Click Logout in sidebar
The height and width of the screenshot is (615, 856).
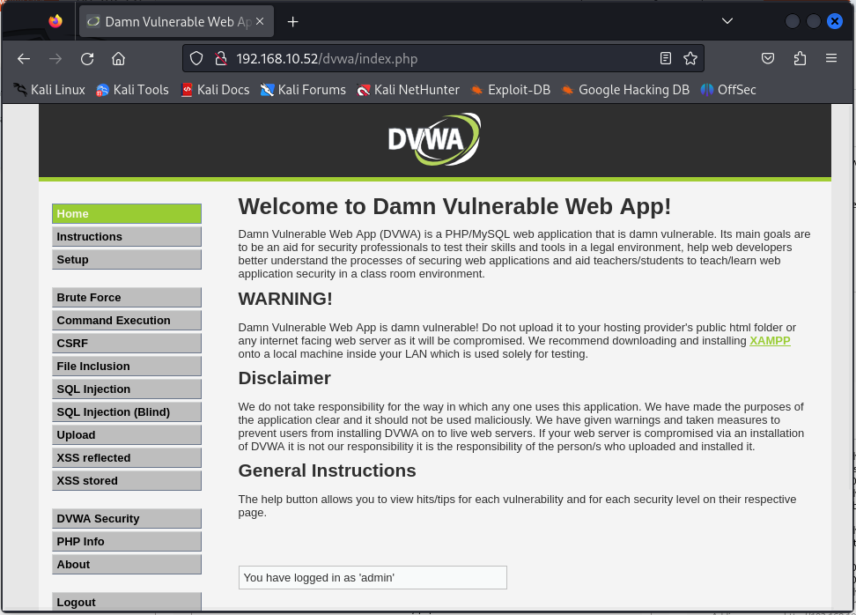[x=127, y=602]
